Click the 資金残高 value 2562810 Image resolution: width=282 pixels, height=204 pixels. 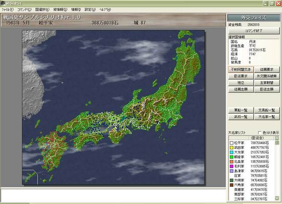253,25
